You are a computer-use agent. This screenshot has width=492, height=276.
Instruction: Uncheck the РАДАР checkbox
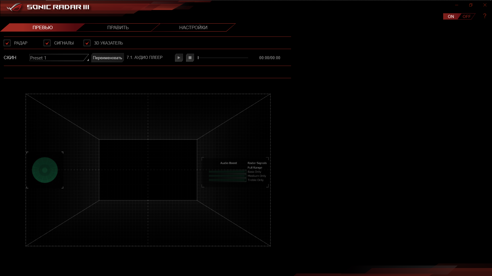[7, 43]
